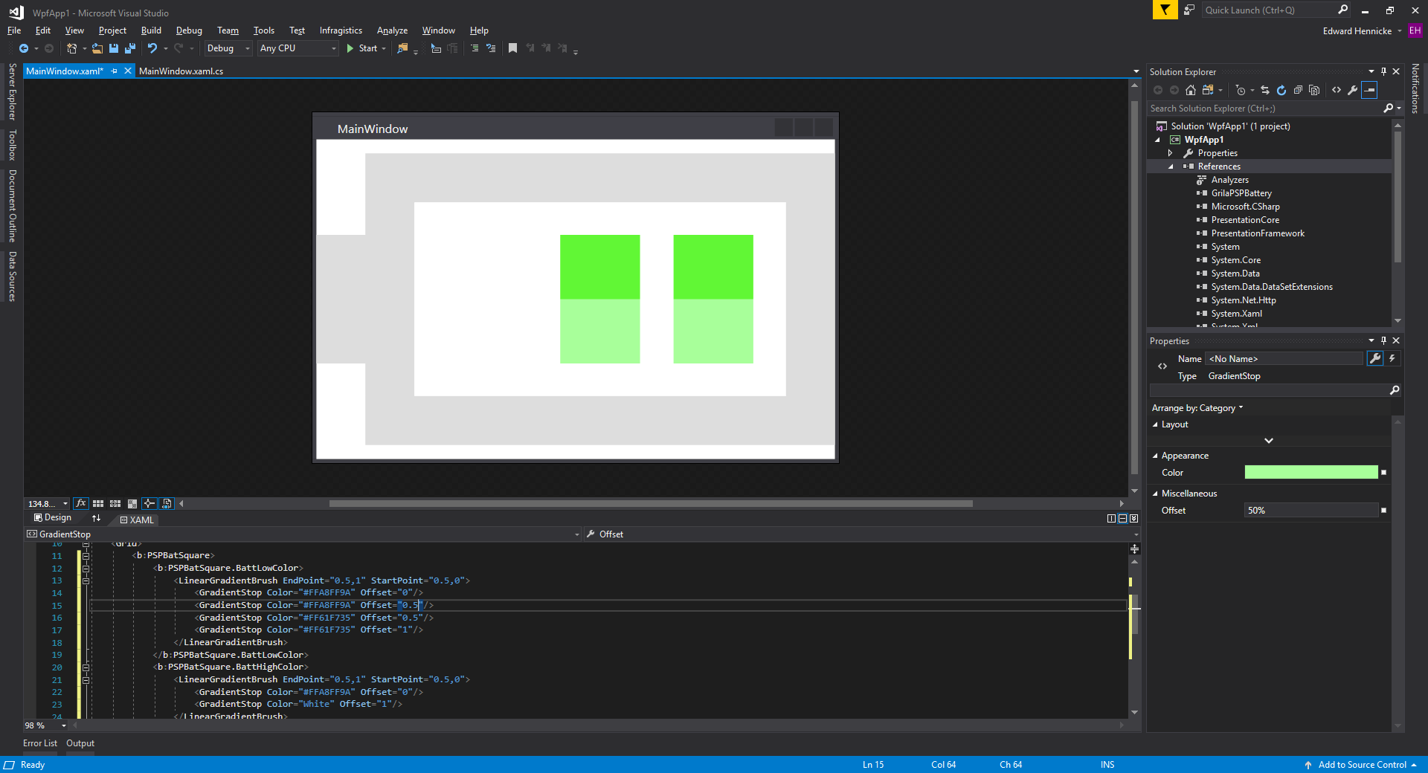Click the Properties wrench icon beside Name field

coord(1375,358)
